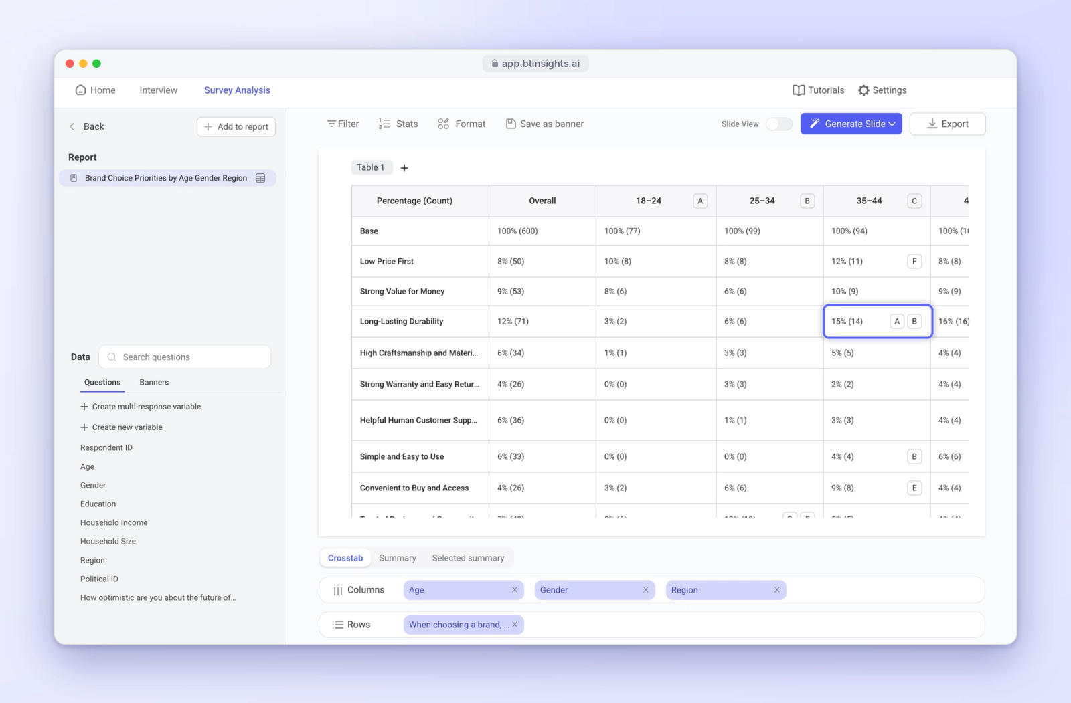The width and height of the screenshot is (1071, 703).
Task: Click the Long-Lasting Durability 15% (14) cell
Action: 878,322
